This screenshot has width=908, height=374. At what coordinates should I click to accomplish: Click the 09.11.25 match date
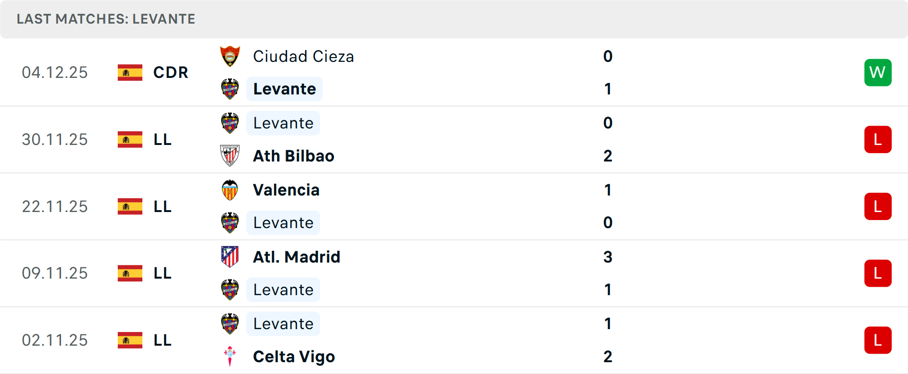(x=55, y=273)
